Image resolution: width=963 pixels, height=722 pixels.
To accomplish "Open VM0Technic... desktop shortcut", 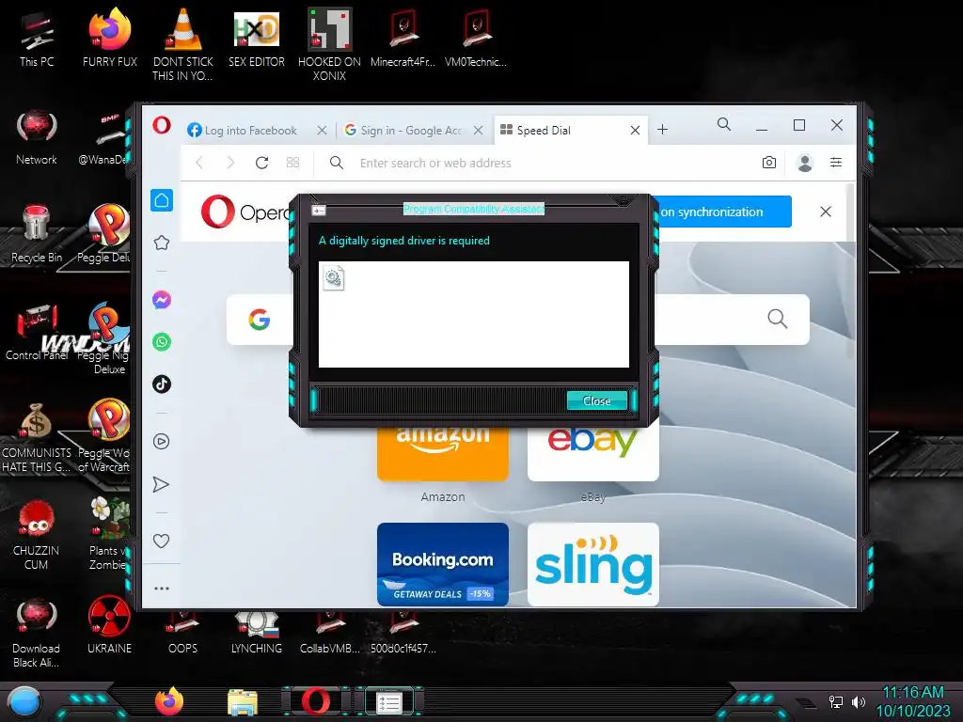I will 475,38.
